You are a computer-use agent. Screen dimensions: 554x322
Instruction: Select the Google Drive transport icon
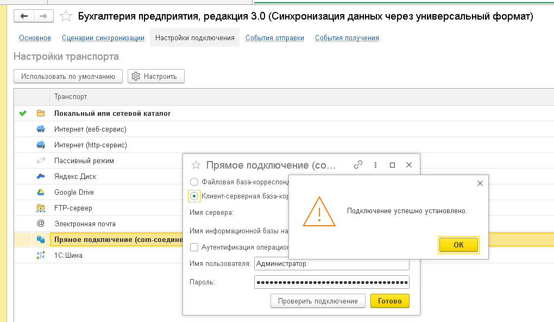click(x=41, y=192)
